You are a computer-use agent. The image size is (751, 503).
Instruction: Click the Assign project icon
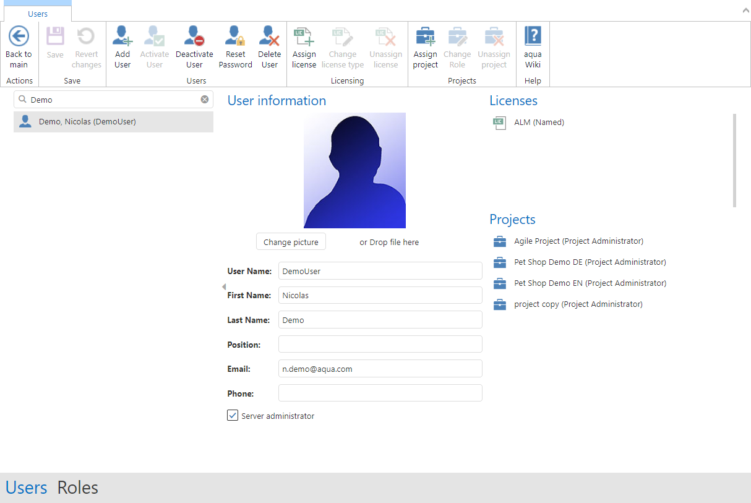[x=425, y=37]
